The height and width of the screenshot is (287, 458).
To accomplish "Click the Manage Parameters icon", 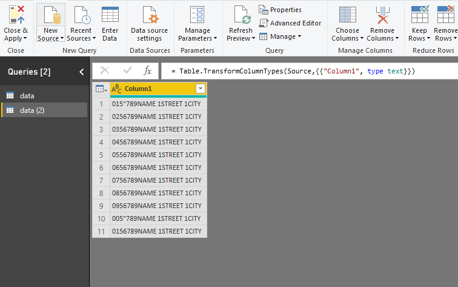I will click(197, 15).
